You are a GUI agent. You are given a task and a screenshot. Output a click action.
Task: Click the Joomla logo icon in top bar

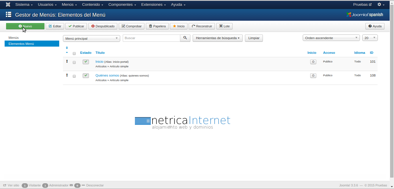click(8, 5)
